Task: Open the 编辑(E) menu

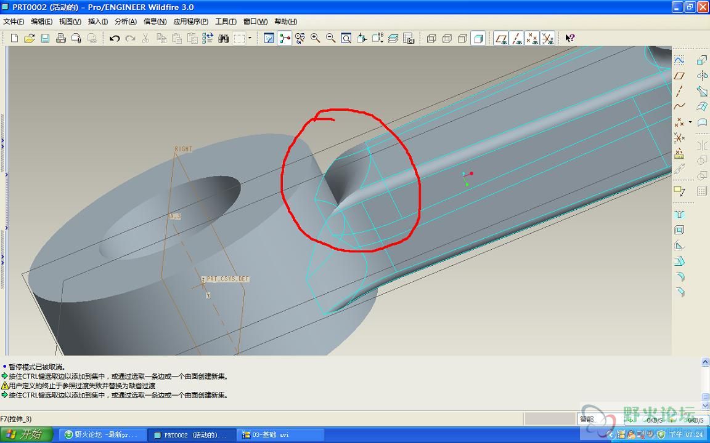Action: 42,22
